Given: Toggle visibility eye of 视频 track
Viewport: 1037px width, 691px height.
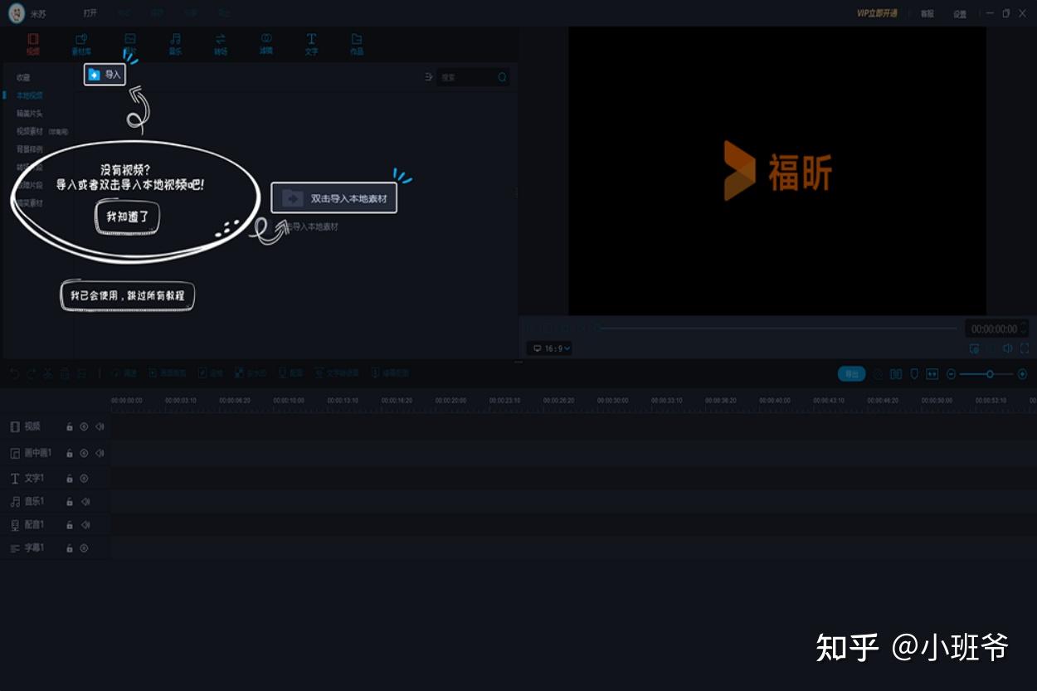Looking at the screenshot, I should 84,427.
